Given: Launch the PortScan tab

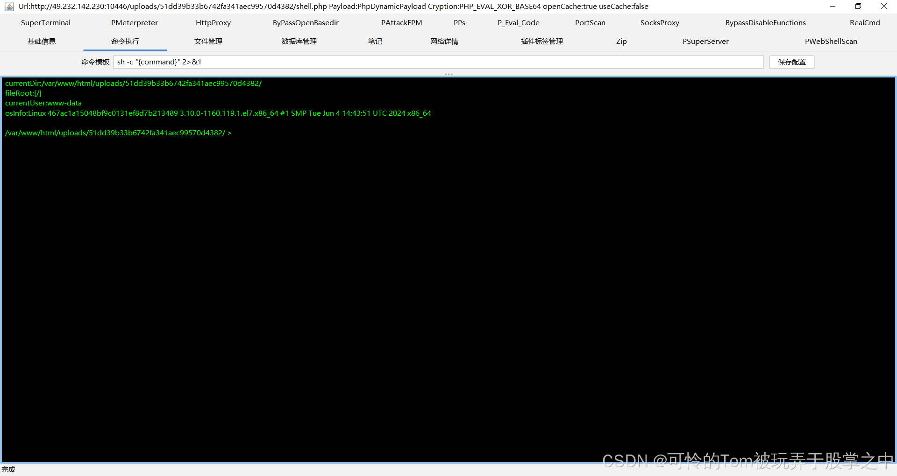Looking at the screenshot, I should pos(590,22).
